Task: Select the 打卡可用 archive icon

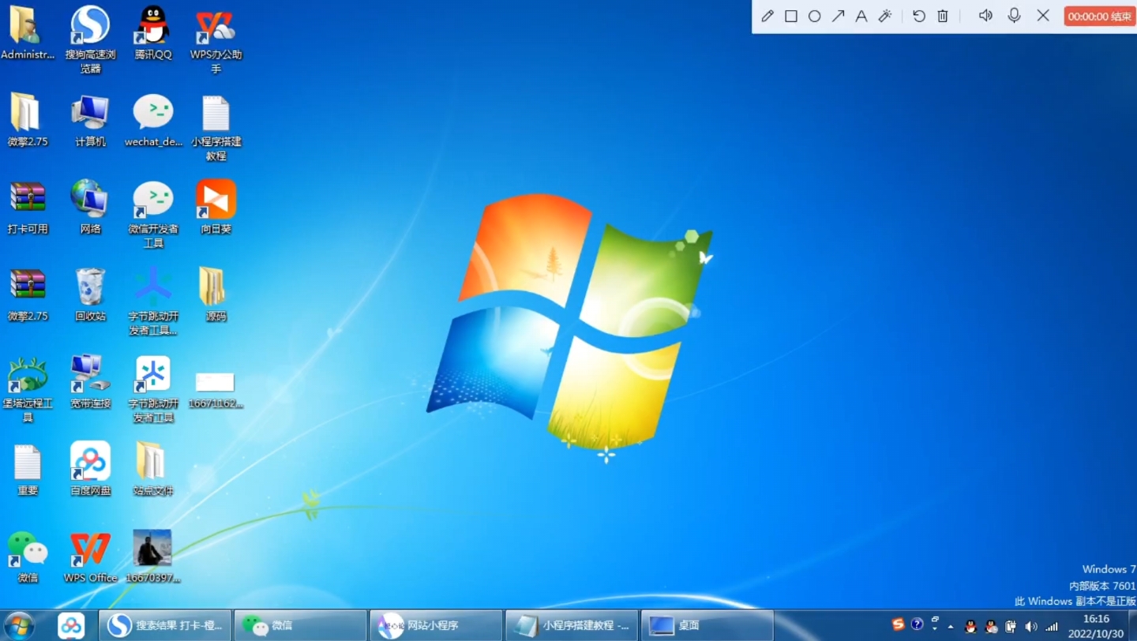Action: click(28, 208)
